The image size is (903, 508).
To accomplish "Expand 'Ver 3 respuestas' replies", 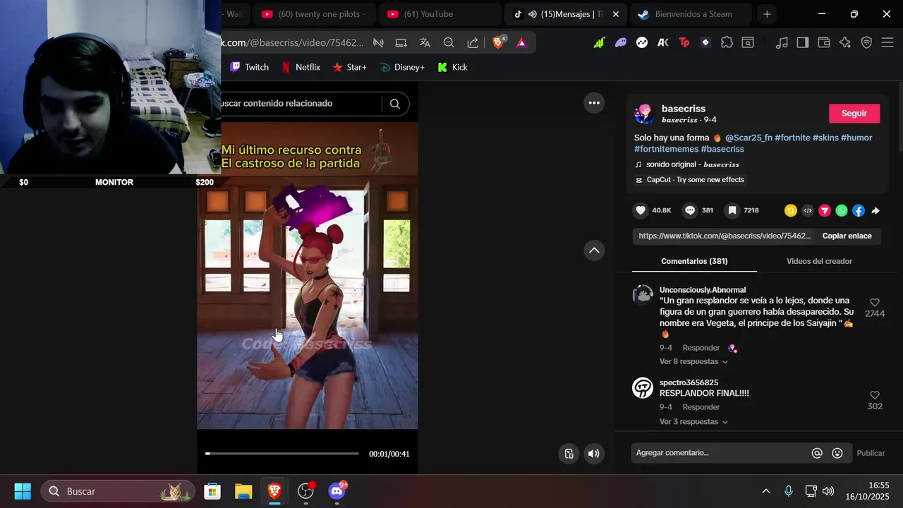I will tap(693, 421).
